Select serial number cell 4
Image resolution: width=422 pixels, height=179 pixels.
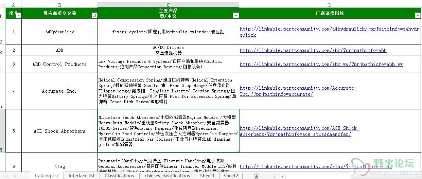tap(14, 91)
